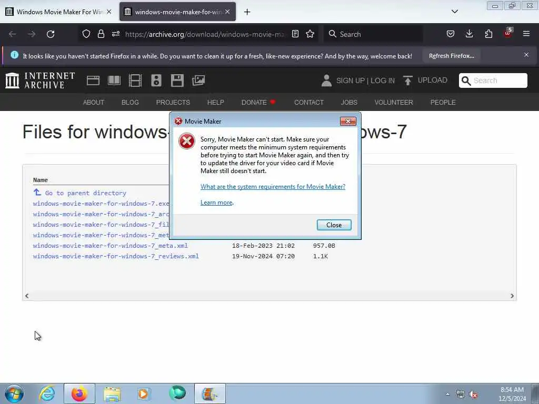Bookmark this page with star

click(x=310, y=34)
